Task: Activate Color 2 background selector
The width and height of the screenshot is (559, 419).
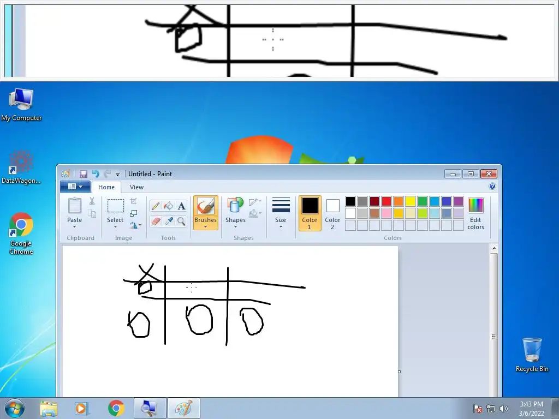Action: 332,213
